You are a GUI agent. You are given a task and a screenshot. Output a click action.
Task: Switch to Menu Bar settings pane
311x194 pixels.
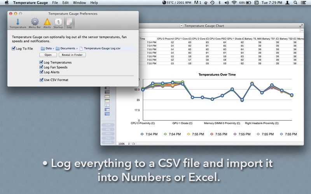(35, 23)
